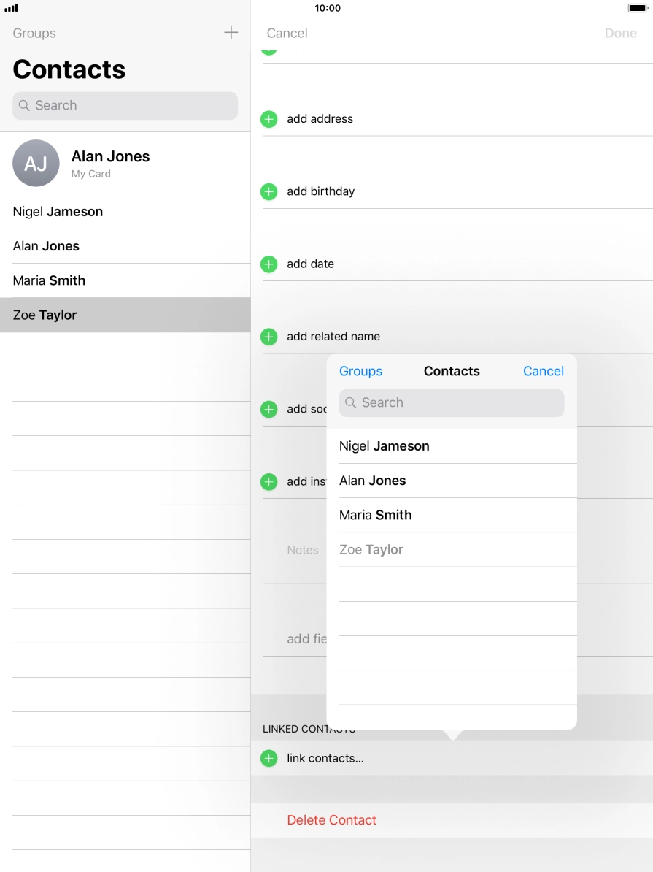Tap green plus beside add related name

(269, 337)
